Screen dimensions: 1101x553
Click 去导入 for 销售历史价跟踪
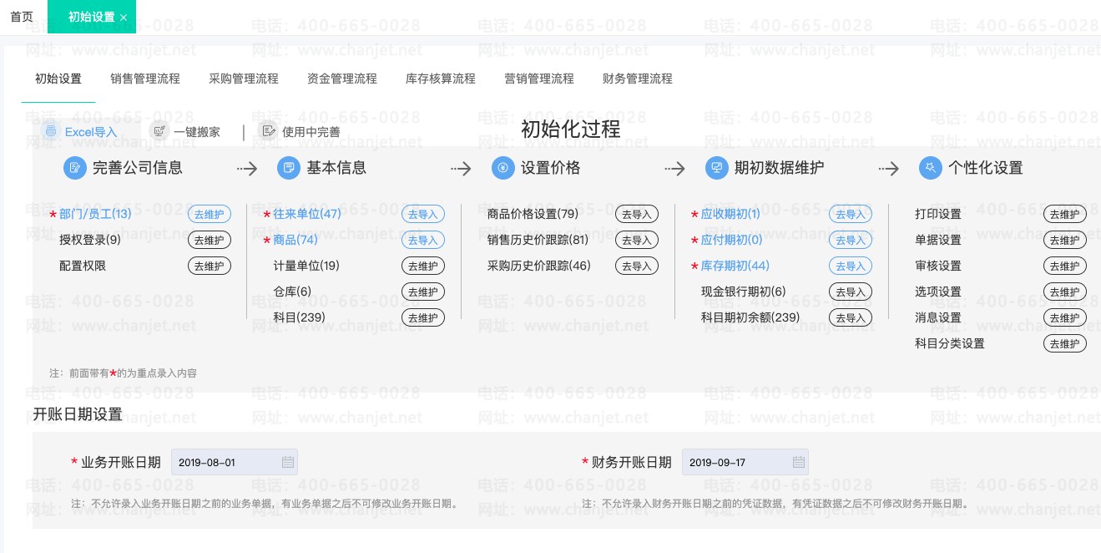(x=637, y=241)
